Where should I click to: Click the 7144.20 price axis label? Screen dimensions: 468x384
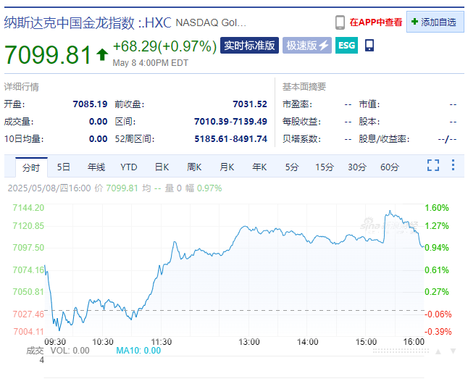tap(28, 208)
